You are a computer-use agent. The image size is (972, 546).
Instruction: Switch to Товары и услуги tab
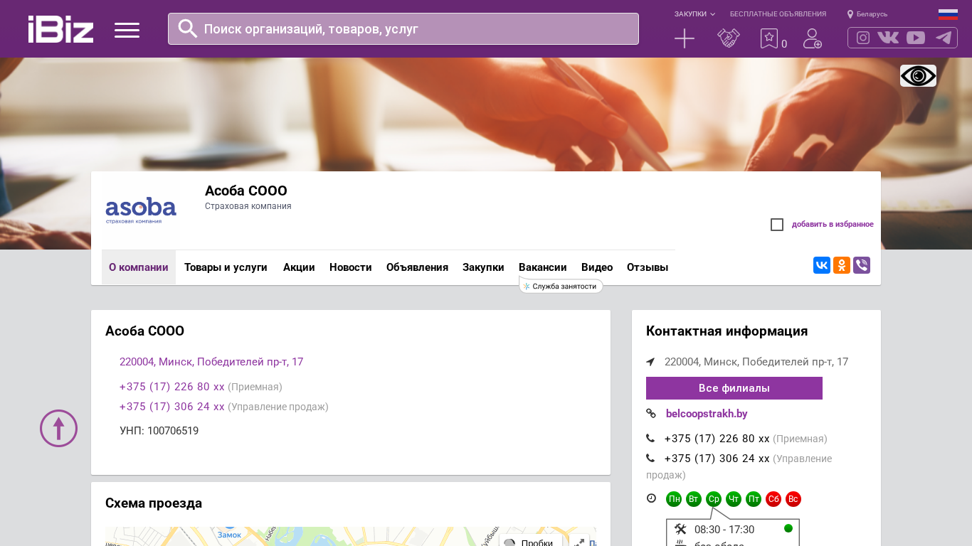point(226,267)
